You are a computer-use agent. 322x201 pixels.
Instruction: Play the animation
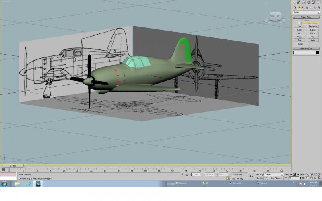[294, 174]
